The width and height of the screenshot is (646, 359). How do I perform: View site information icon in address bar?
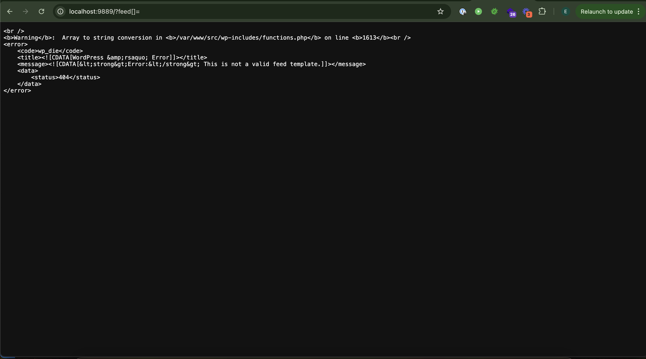pos(61,12)
